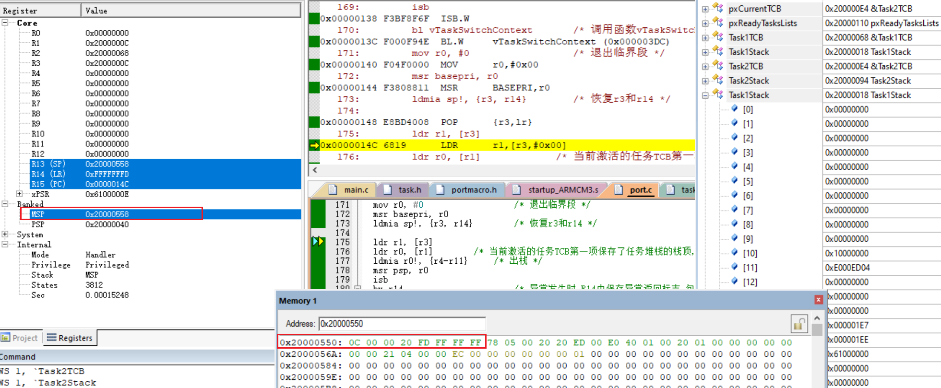Close the Memory 1 window
The image size is (941, 388).
818,300
